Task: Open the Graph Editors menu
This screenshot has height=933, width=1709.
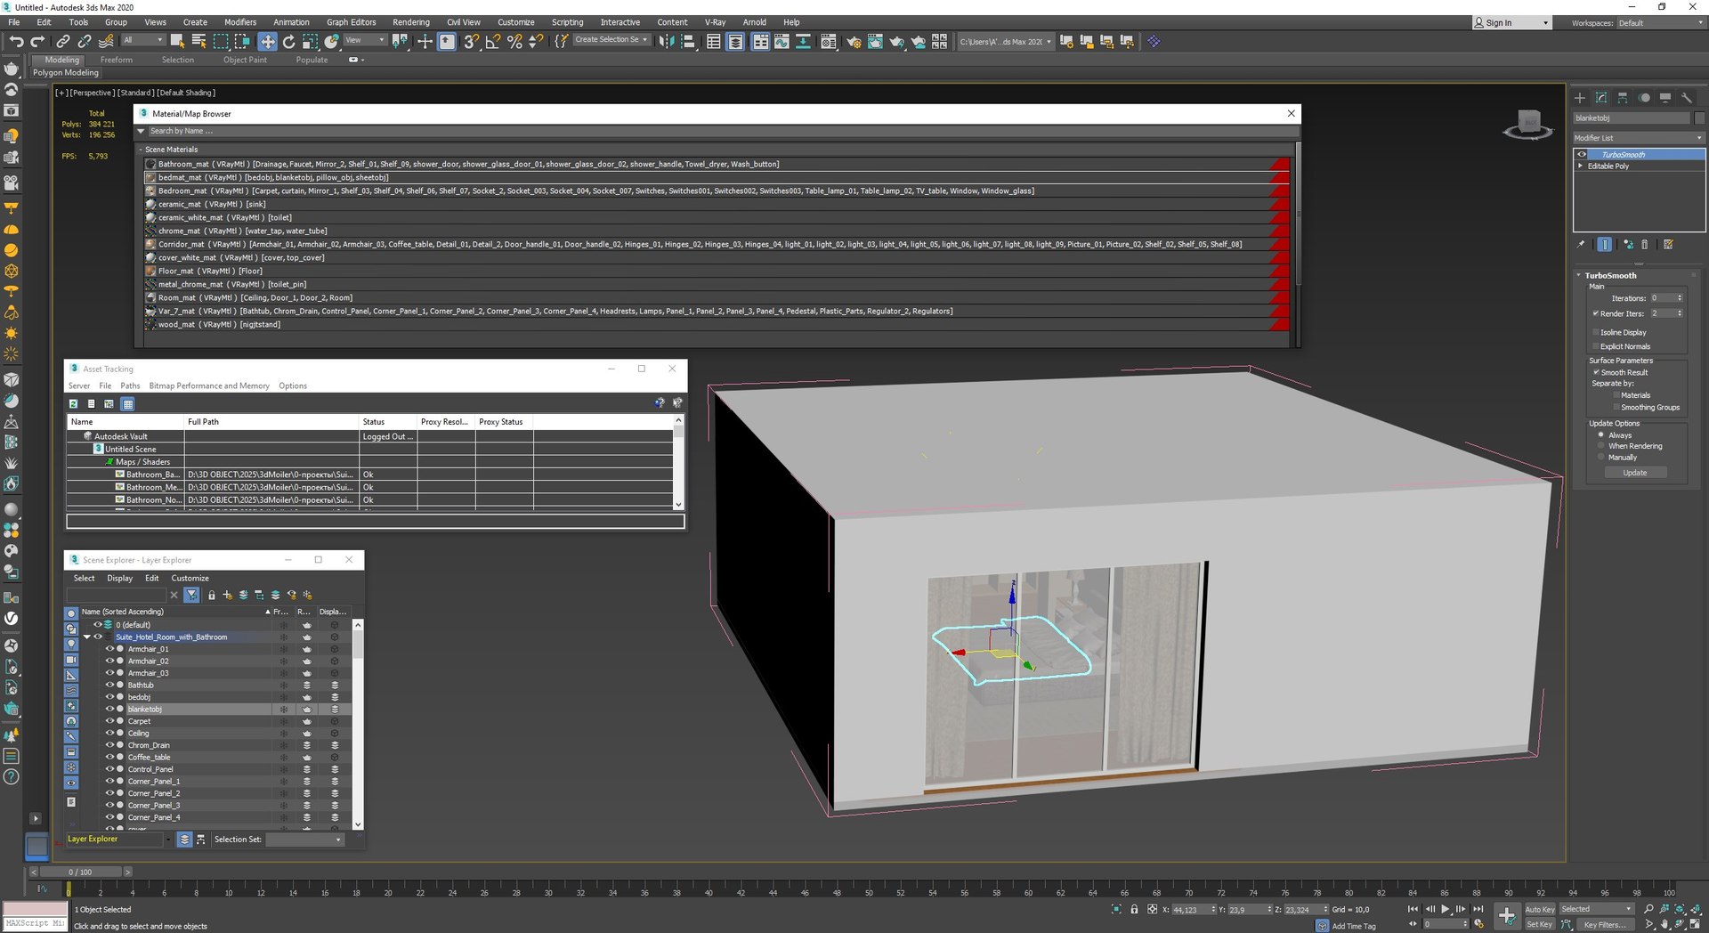Action: pos(351,22)
